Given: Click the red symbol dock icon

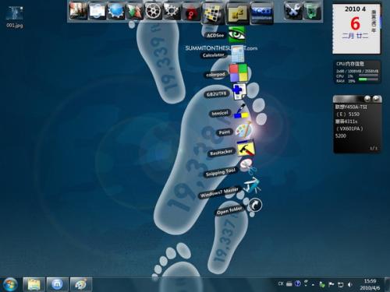Looking at the screenshot, I should point(191,12).
